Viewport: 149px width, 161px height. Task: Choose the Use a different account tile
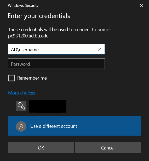(x=74, y=126)
